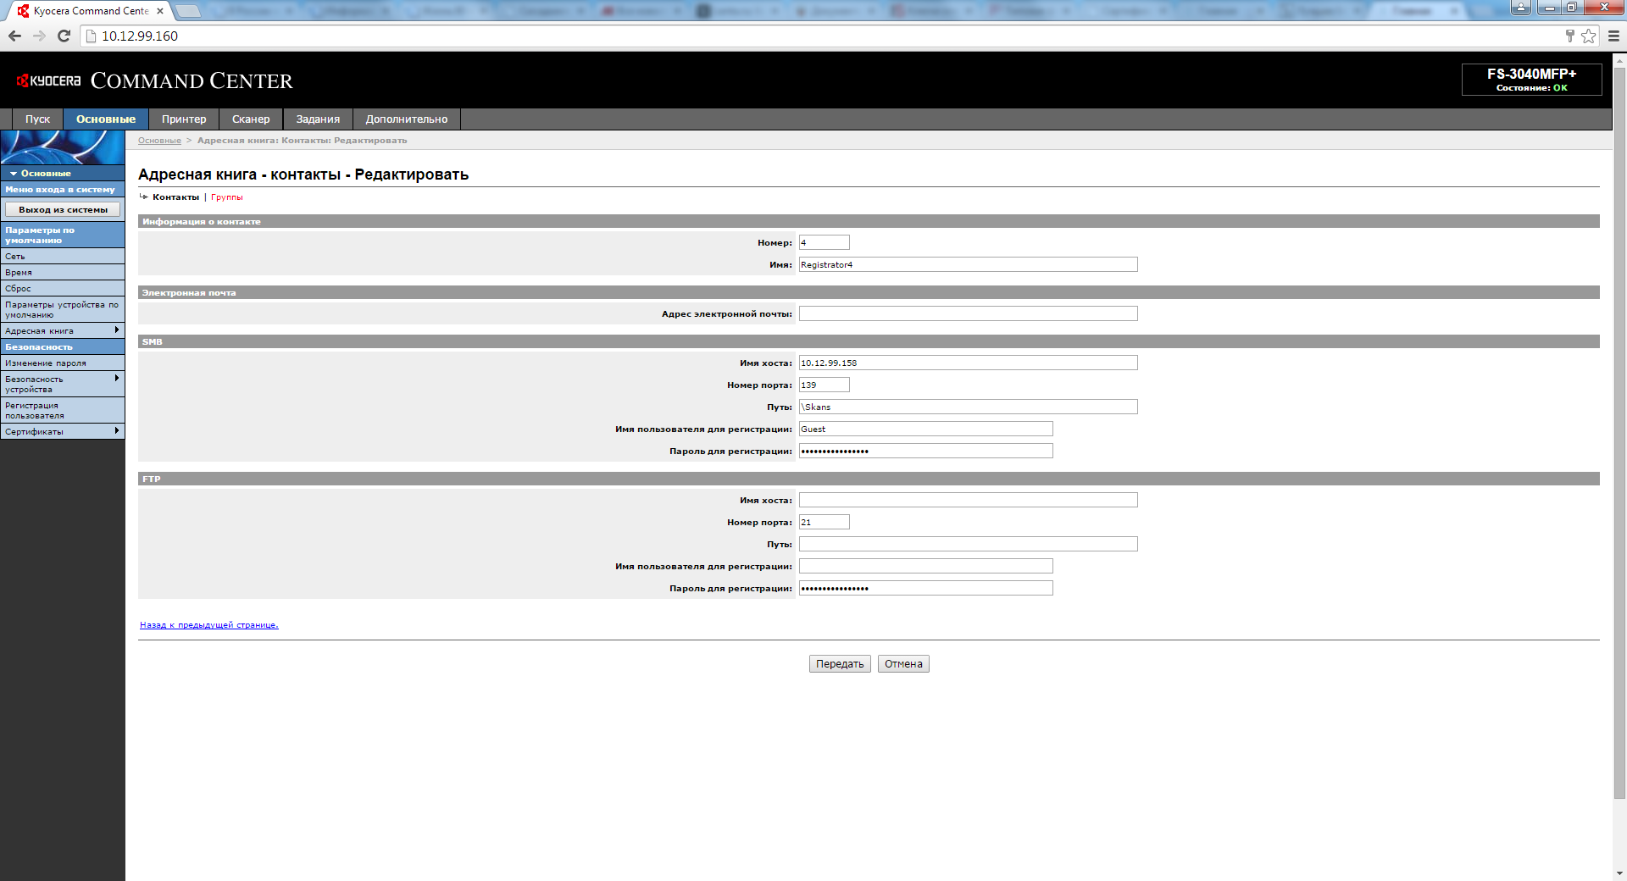The height and width of the screenshot is (881, 1627).
Task: Focus the address bar showing 10.12.99.160
Action: [x=822, y=36]
